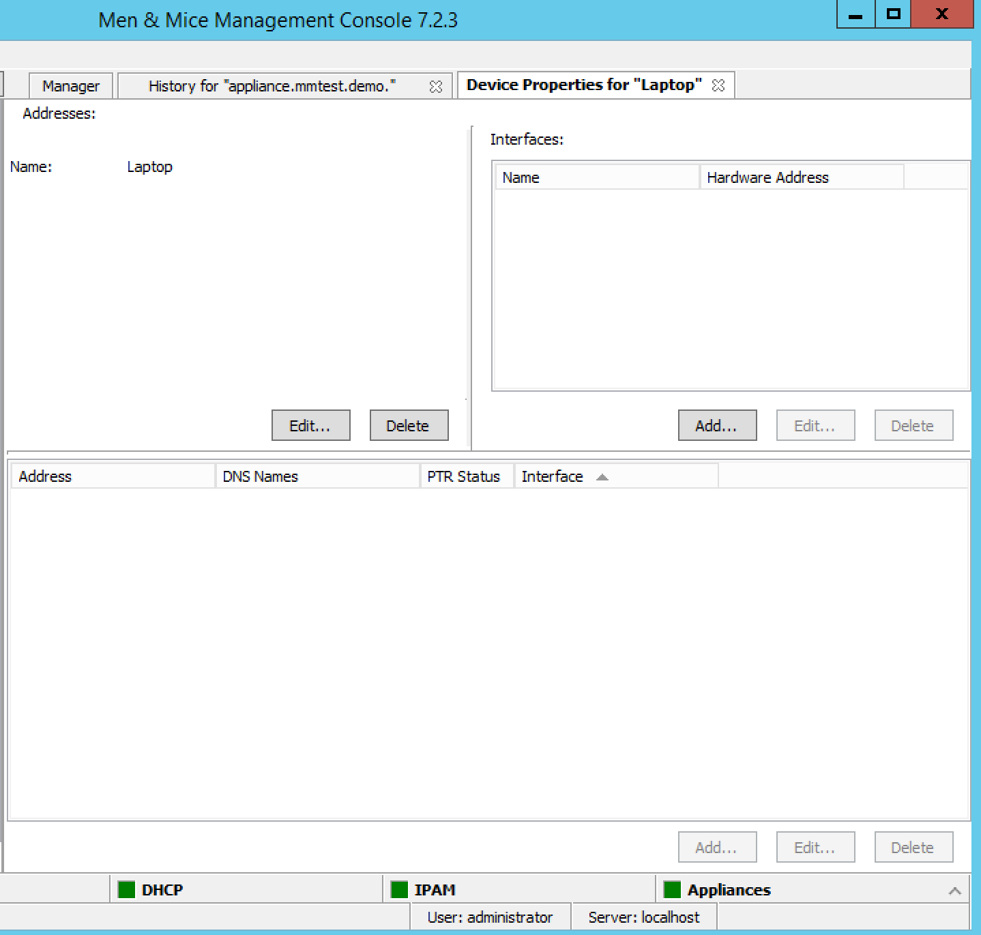Close the History for appliance.mmtest.demo tab
The width and height of the screenshot is (981, 935).
(435, 87)
